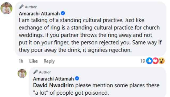Click Reply under the first comment
Viewport: 170px width, 97px height.
(x=49, y=61)
